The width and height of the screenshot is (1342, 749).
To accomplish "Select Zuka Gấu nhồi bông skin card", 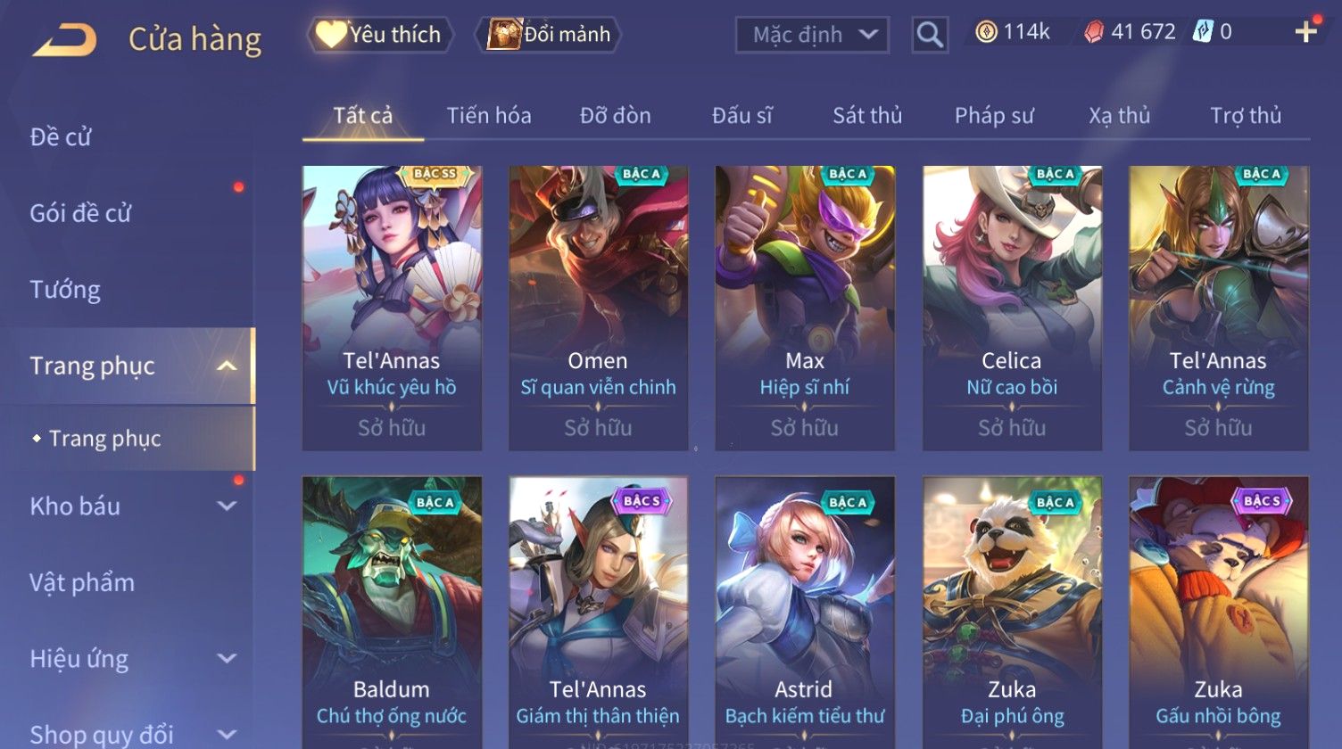I will click(1218, 613).
